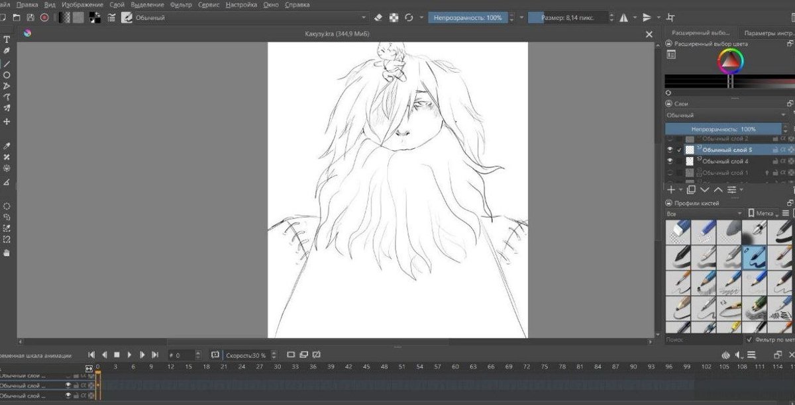
Task: Click the Save document floppy icon
Action: pos(30,18)
